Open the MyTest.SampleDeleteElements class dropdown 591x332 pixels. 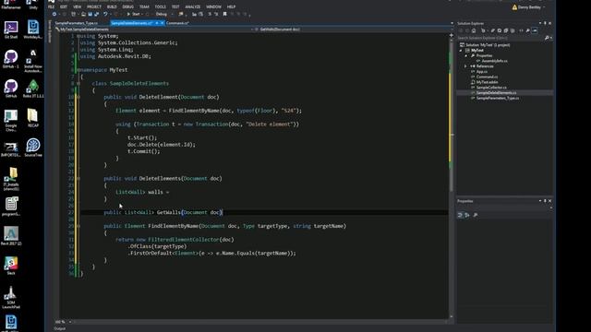tap(154, 30)
